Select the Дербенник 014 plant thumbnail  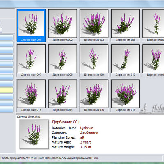[63, 94]
